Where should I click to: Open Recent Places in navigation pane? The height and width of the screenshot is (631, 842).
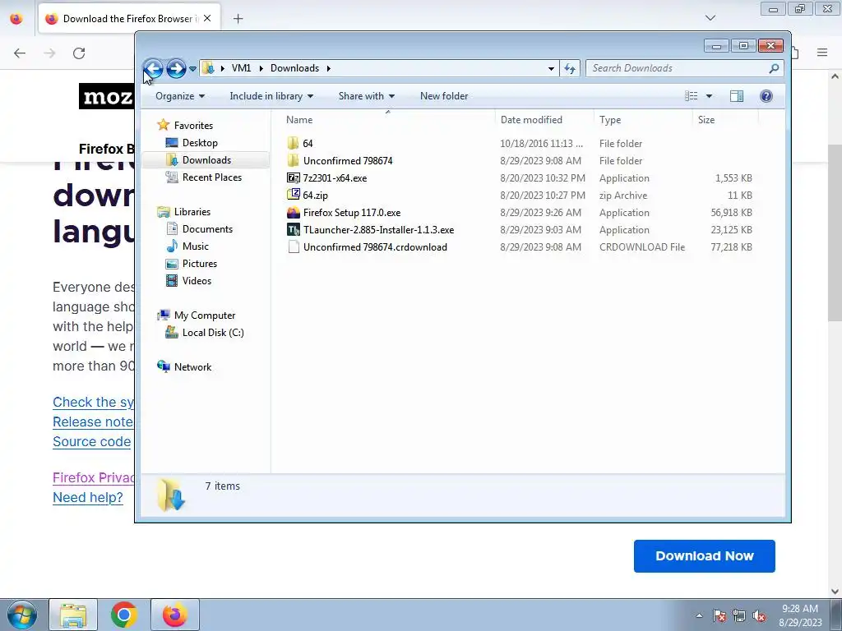click(212, 177)
